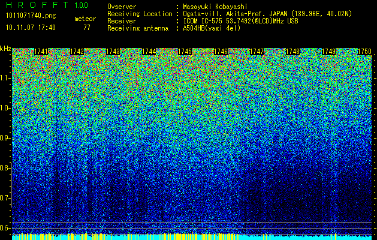Click the 1742 time marker
This screenshot has height=240, width=377.
(77, 52)
